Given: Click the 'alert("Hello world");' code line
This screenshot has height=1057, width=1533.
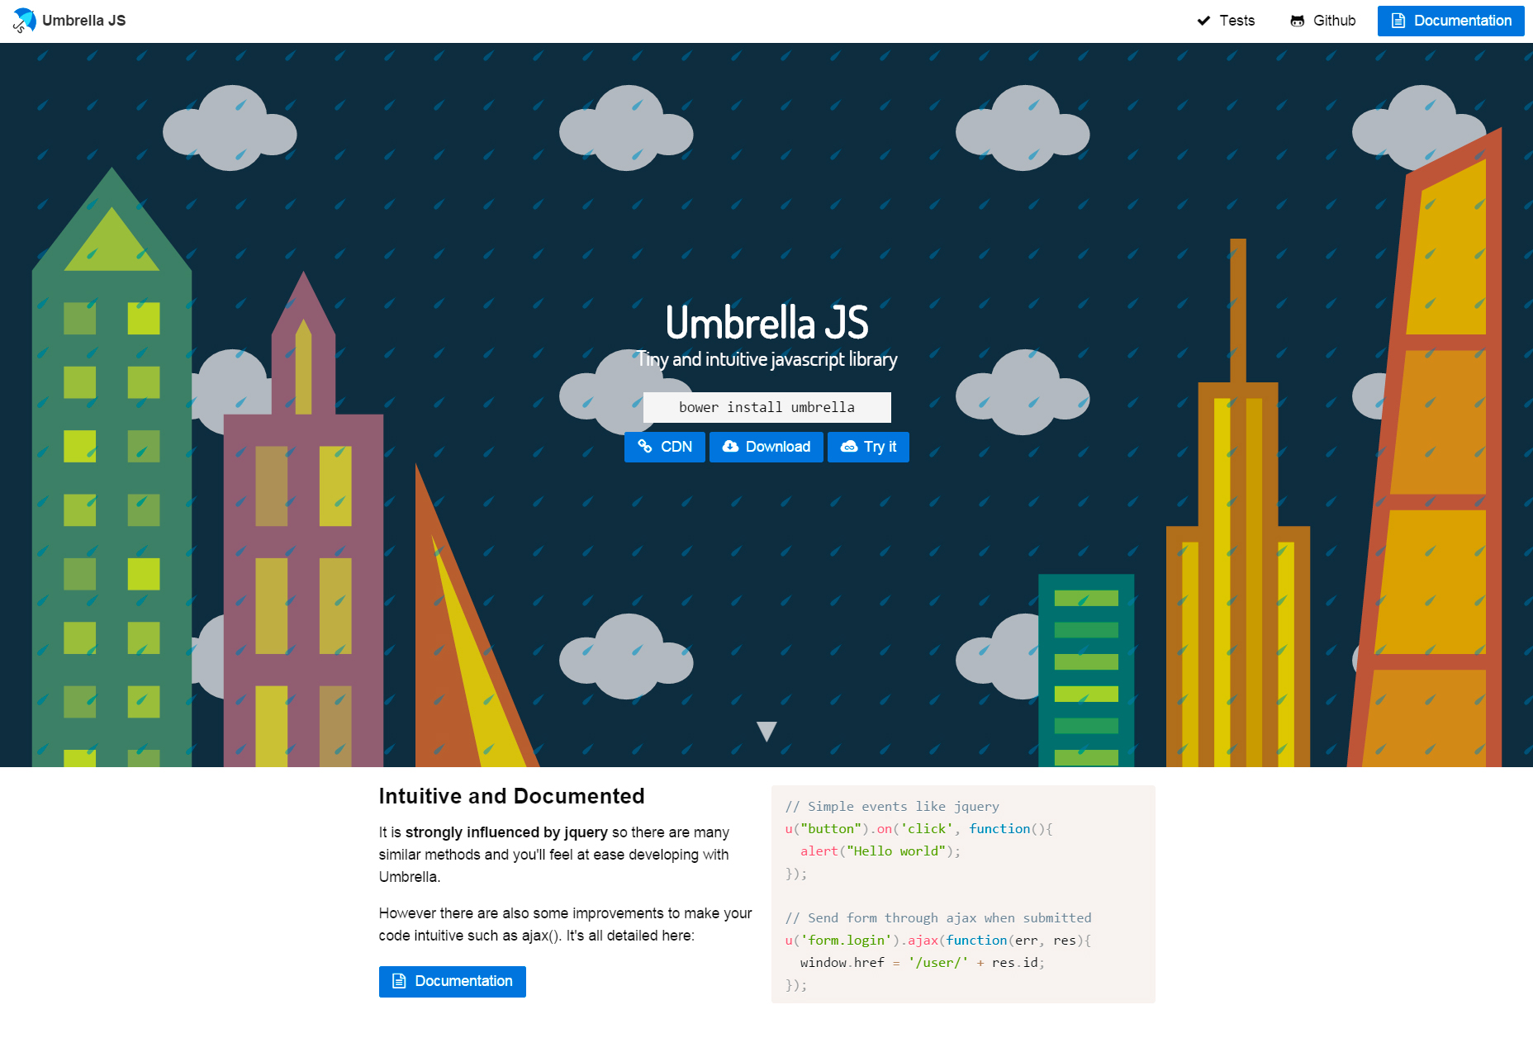Looking at the screenshot, I should tap(880, 851).
